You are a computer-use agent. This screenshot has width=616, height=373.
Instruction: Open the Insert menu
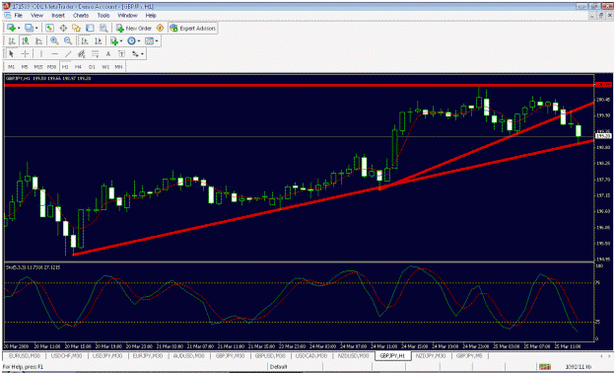tap(58, 16)
